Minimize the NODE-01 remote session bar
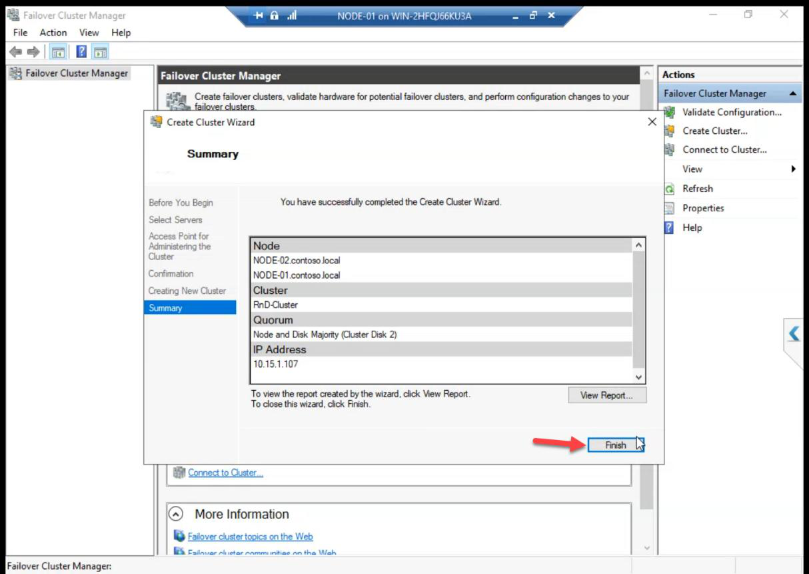 pos(515,16)
